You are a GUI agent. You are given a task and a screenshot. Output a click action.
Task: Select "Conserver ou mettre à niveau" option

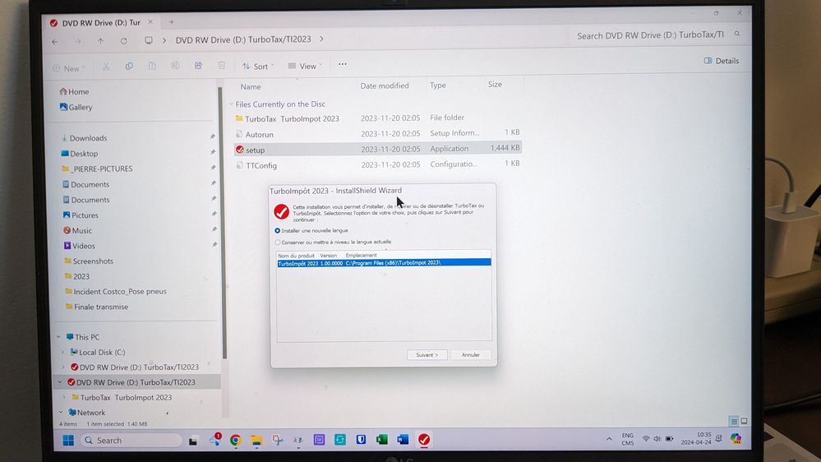(278, 243)
